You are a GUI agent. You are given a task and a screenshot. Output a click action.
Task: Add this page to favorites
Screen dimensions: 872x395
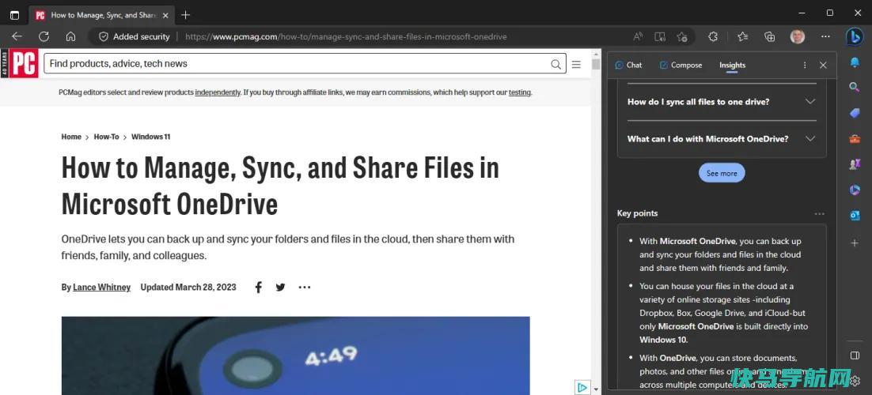[x=682, y=36]
